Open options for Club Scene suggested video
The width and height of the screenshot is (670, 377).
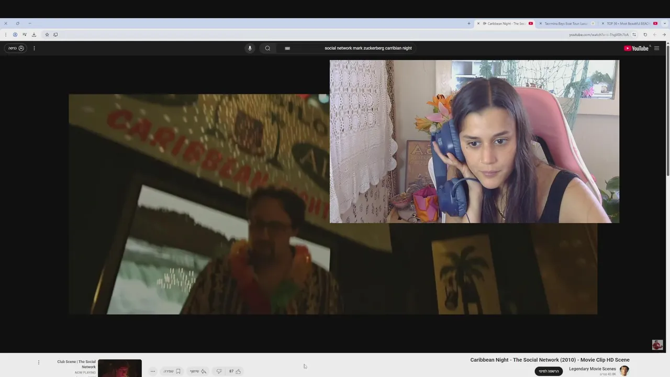38,362
